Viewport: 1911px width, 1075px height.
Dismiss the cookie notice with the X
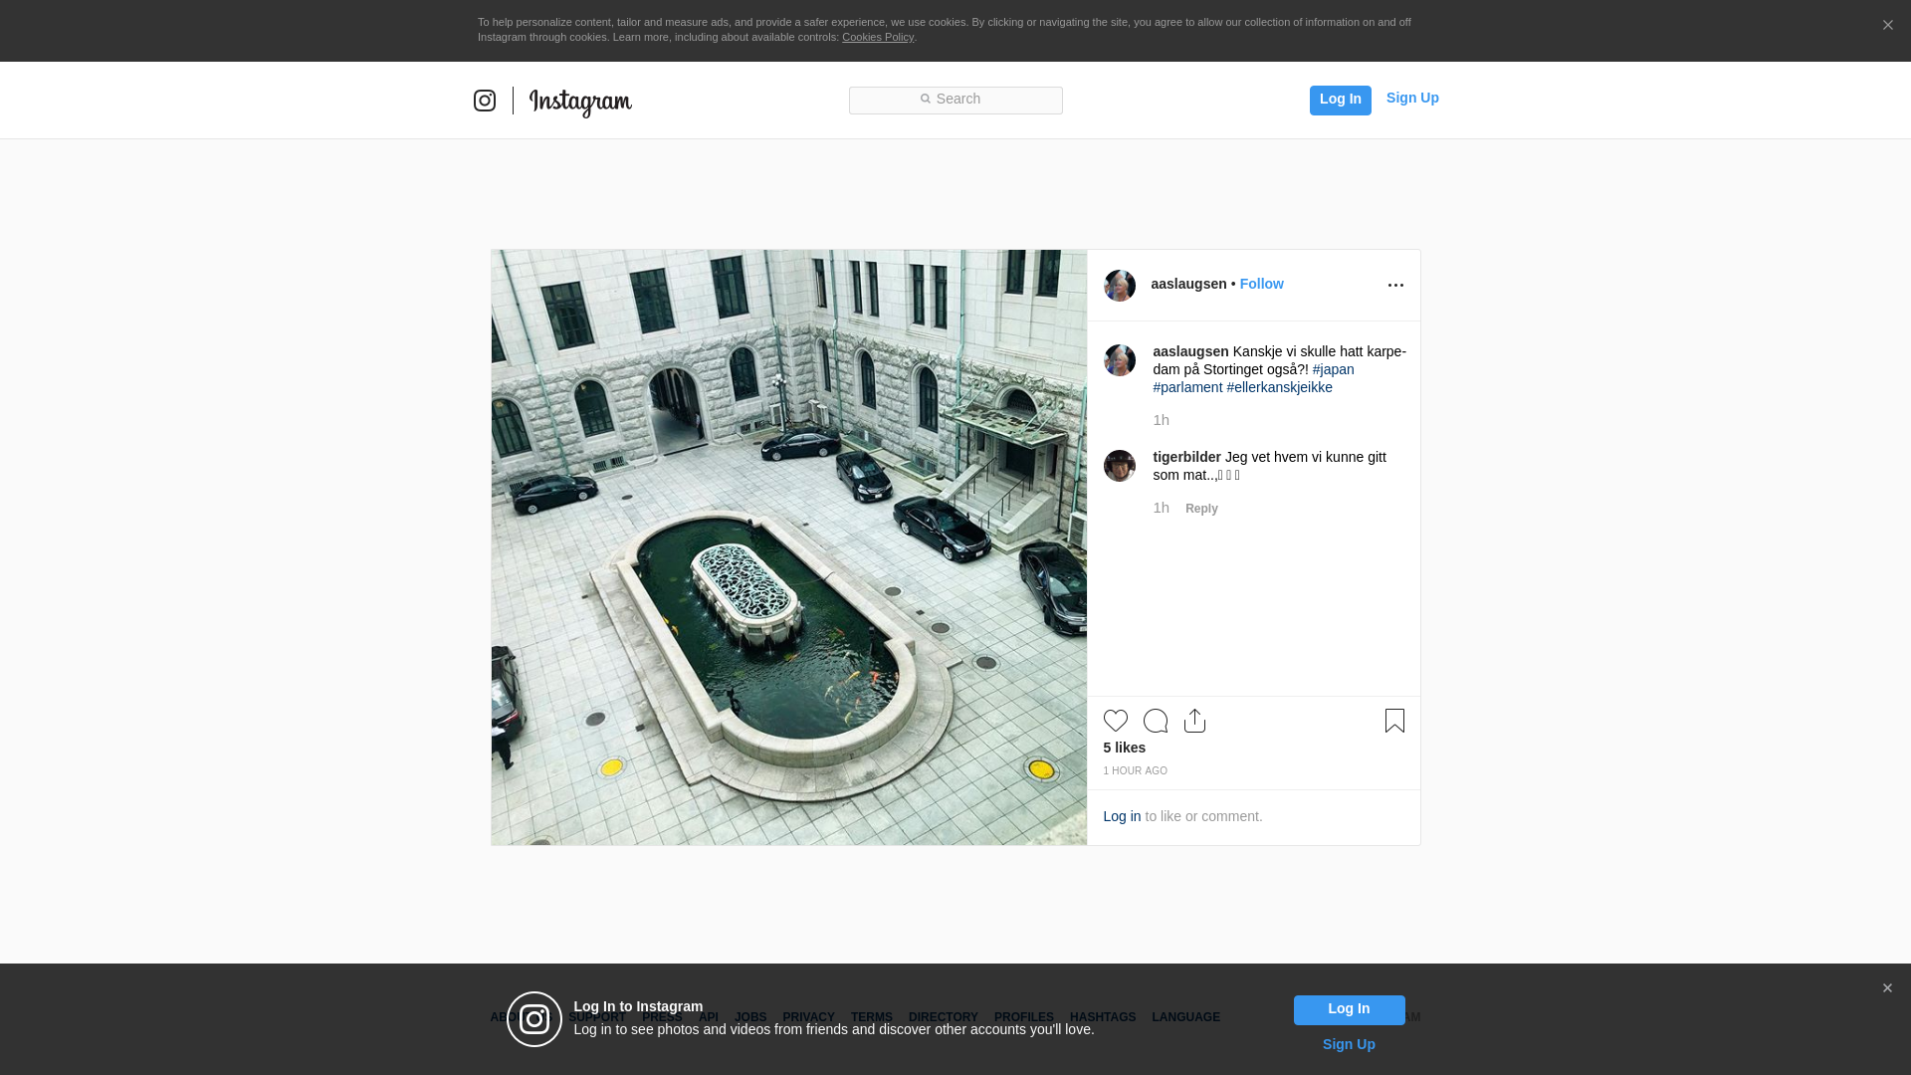[1887, 26]
